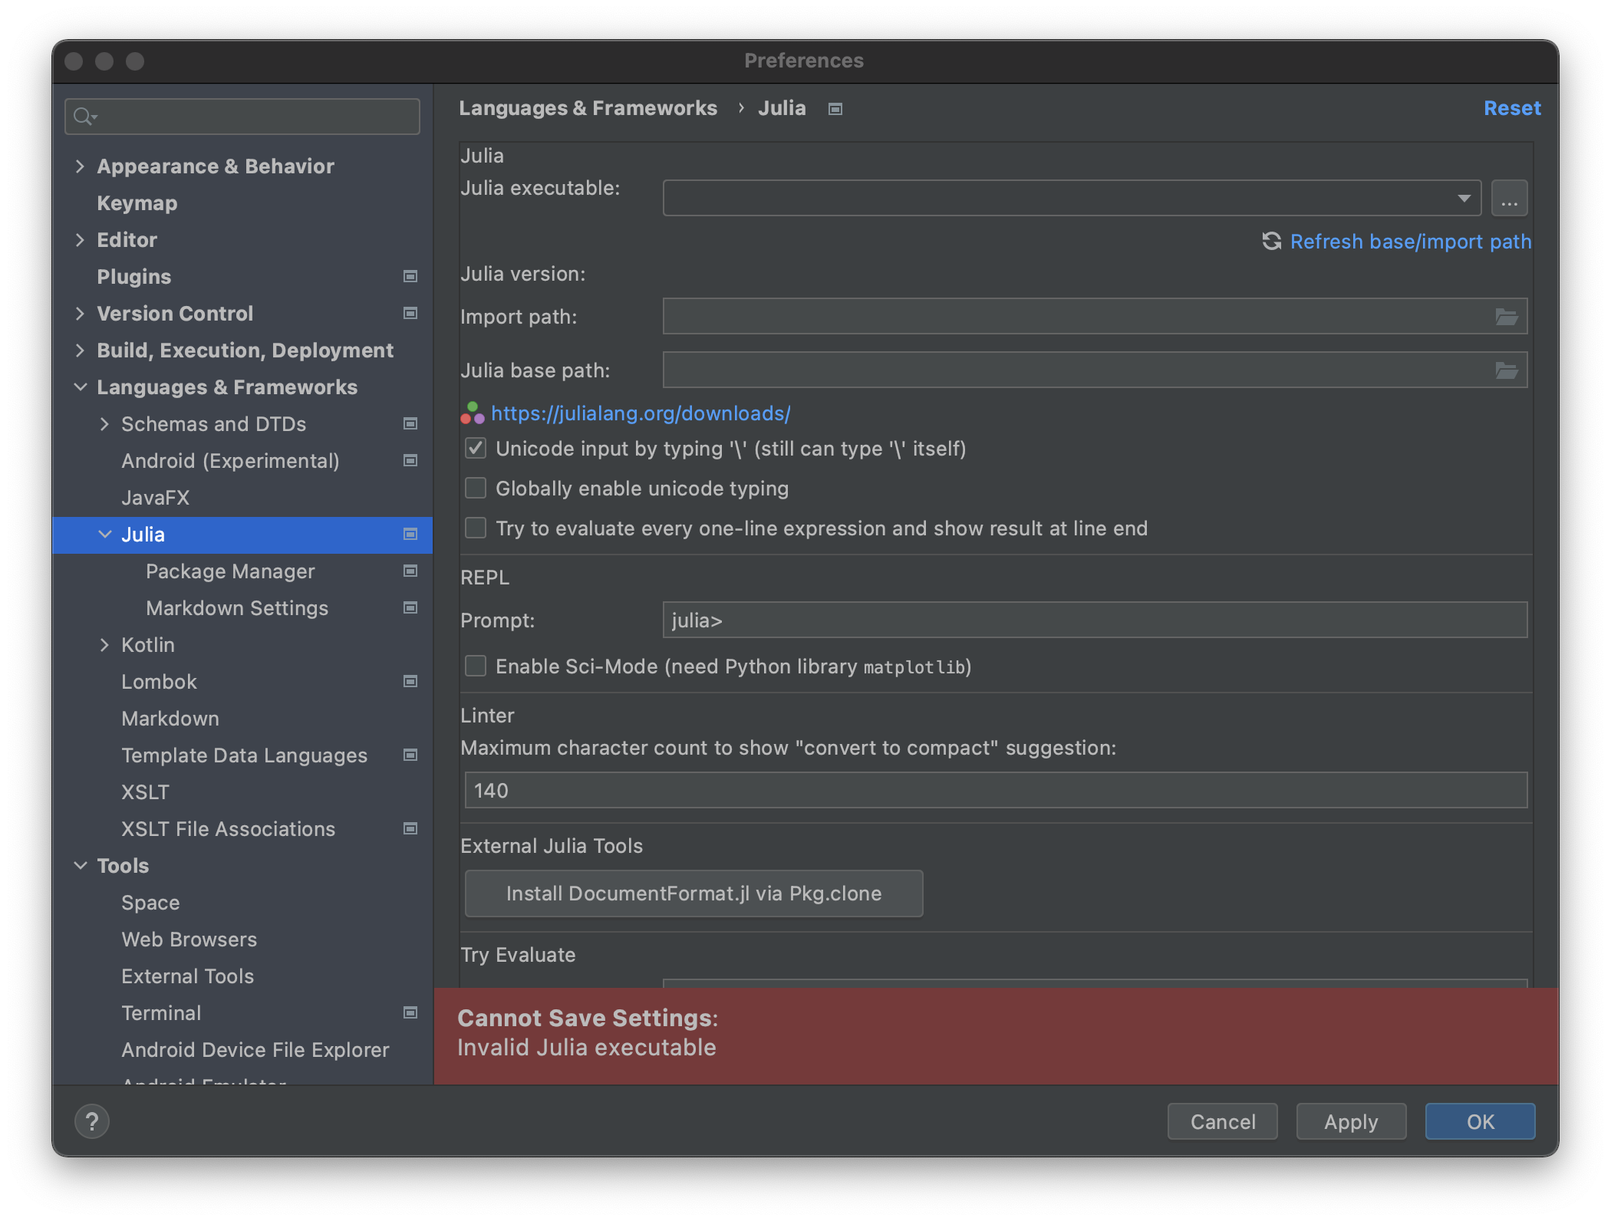Click the Refresh base/import path icon
The image size is (1611, 1221).
coord(1271,241)
